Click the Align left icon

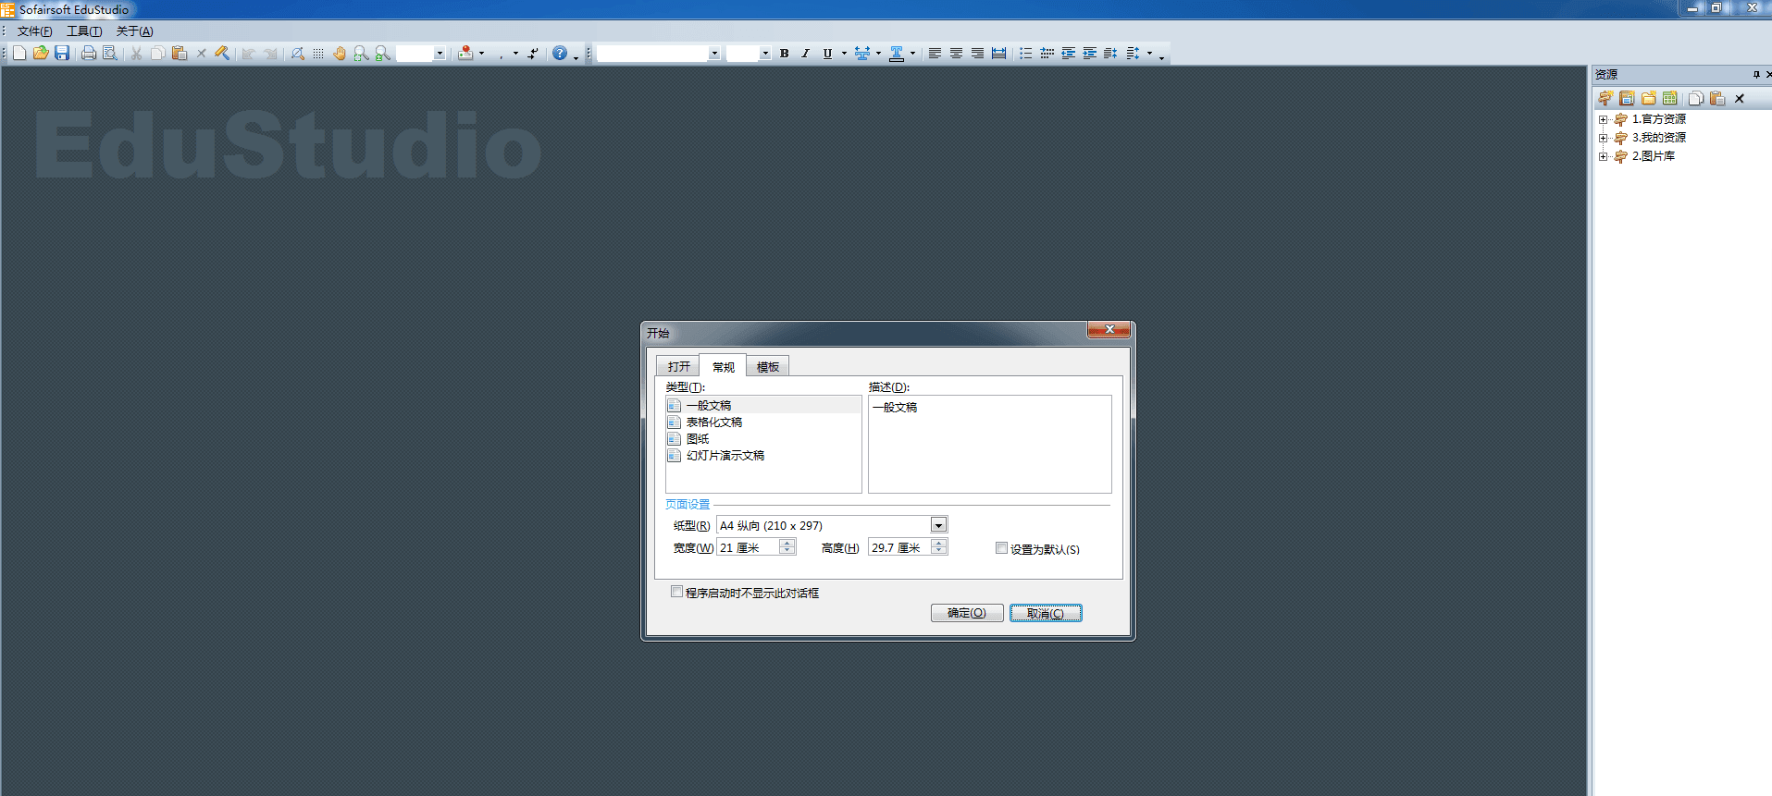pos(935,54)
